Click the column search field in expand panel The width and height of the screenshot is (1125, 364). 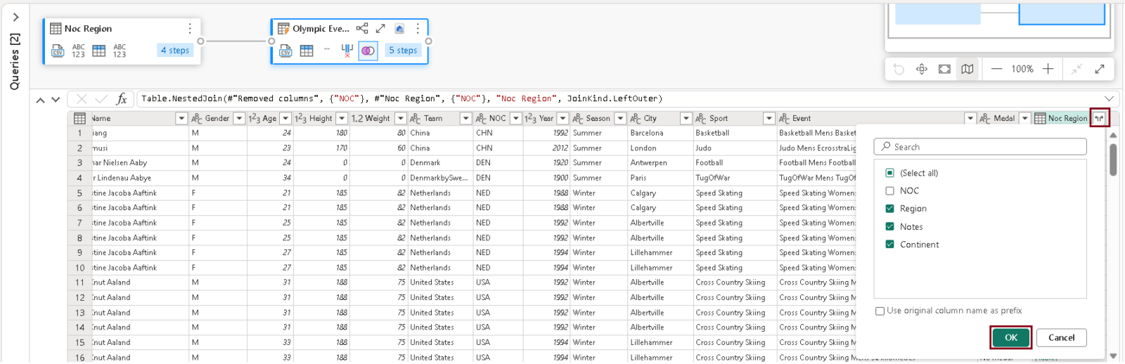980,147
